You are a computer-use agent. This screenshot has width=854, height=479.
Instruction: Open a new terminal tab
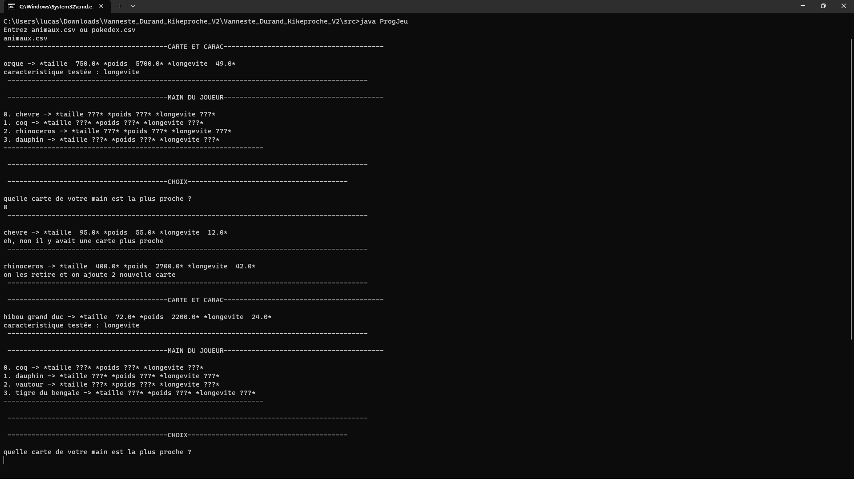[120, 6]
